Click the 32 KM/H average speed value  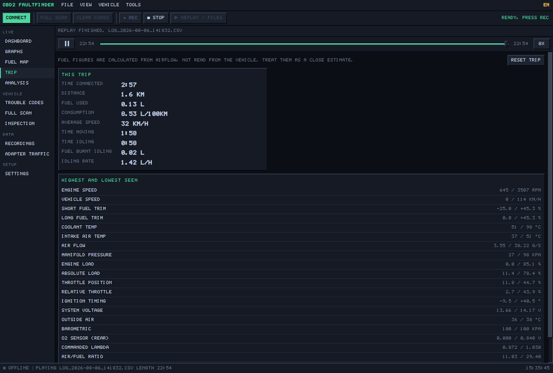(x=135, y=124)
